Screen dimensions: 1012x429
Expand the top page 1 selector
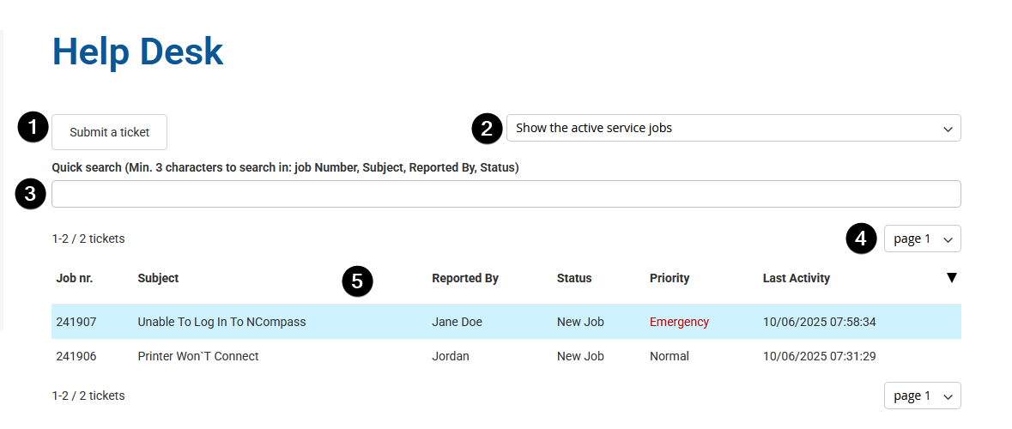[922, 239]
